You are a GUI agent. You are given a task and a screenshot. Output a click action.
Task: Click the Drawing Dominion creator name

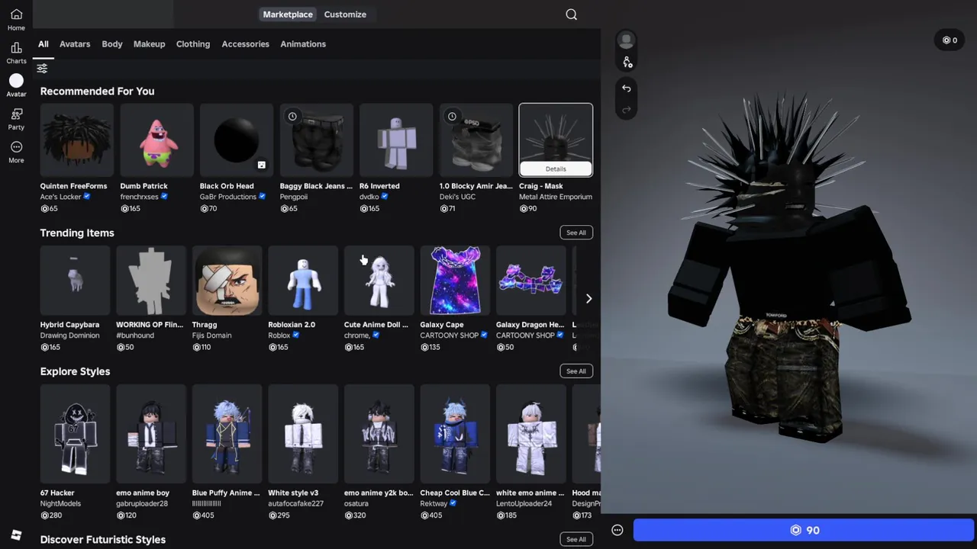[x=70, y=335]
